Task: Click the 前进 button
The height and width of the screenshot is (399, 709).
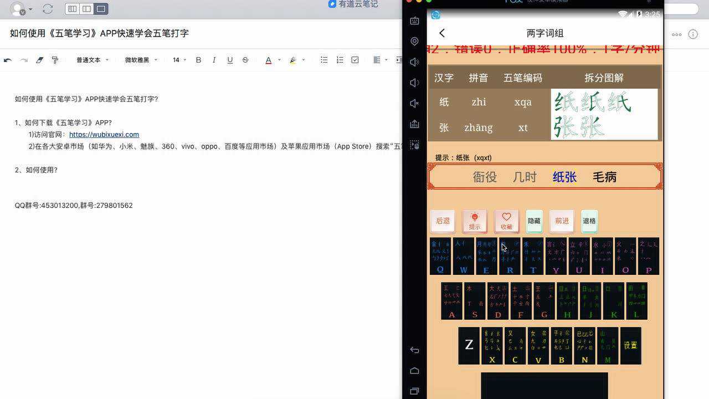Action: click(562, 221)
